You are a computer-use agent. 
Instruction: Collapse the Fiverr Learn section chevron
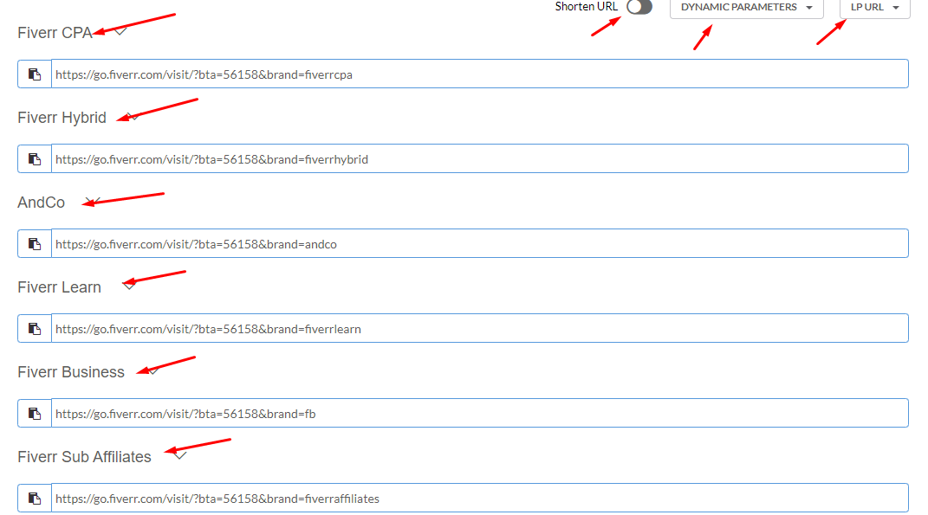[x=129, y=286]
